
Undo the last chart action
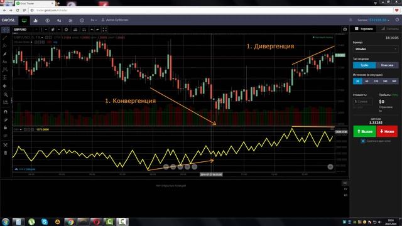coord(92,30)
